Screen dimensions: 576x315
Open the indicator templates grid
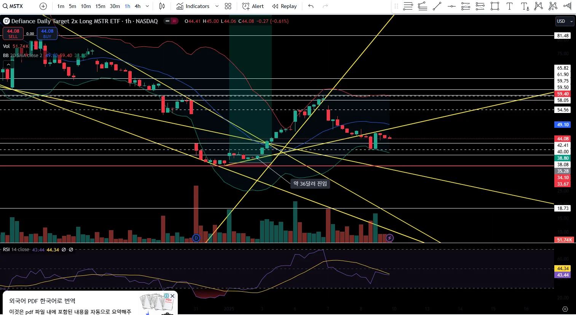click(x=228, y=6)
